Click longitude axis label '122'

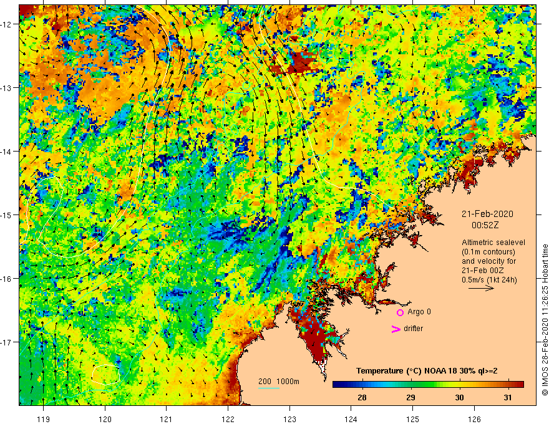pyautogui.click(x=228, y=419)
